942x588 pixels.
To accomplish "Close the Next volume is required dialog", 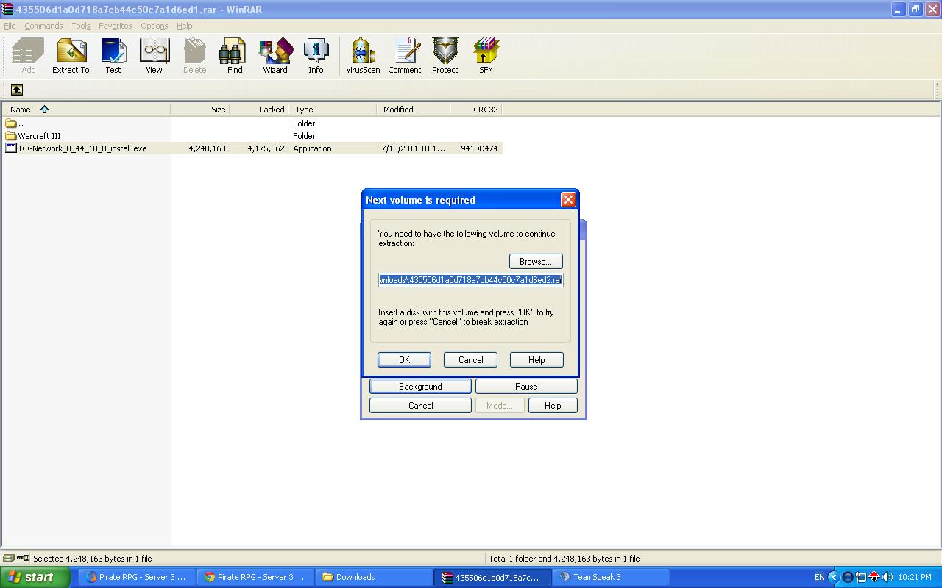I will tap(568, 200).
